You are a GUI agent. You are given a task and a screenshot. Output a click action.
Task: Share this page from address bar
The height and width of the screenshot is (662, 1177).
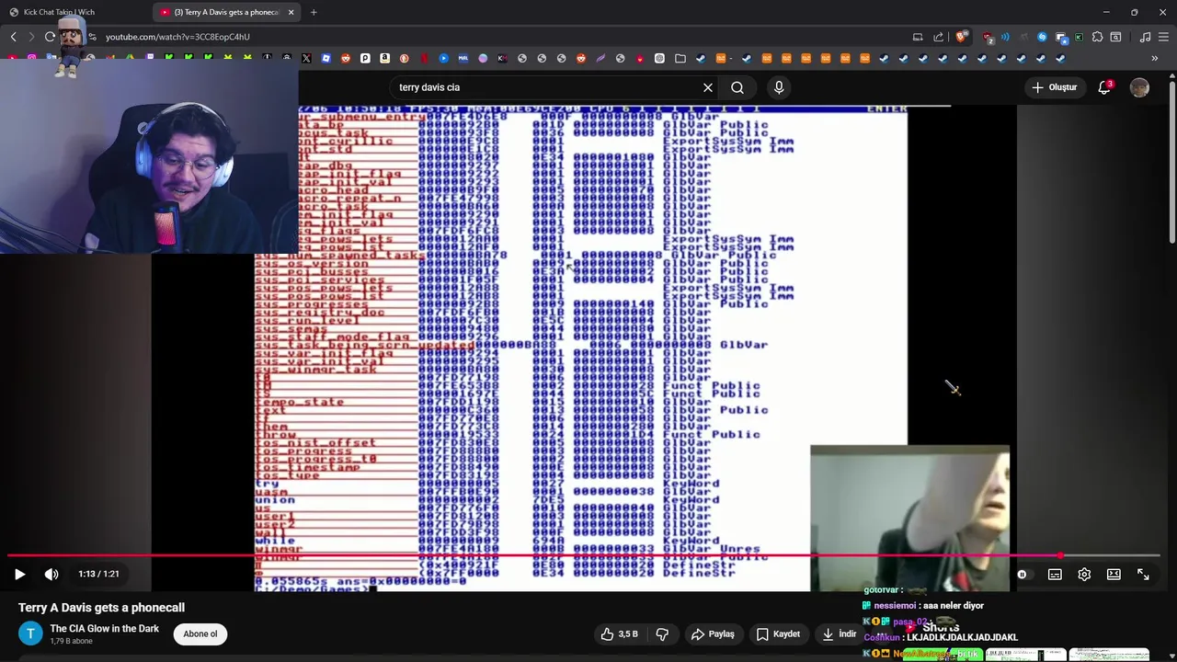pos(938,37)
